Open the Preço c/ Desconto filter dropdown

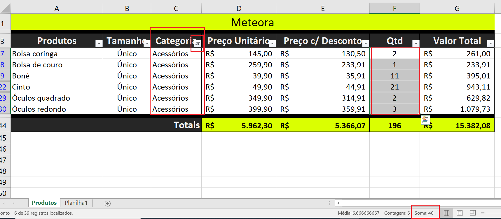click(x=366, y=44)
